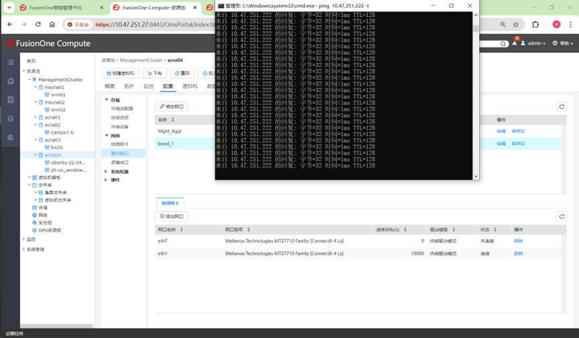
Task: Go back in the browser
Action: tap(10, 24)
